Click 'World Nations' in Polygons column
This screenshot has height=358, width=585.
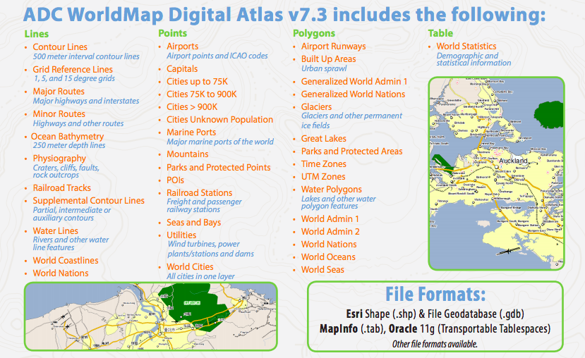[329, 244]
